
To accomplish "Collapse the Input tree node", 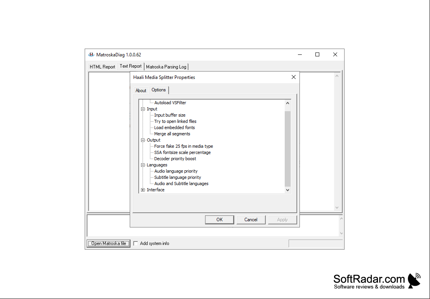I will click(x=143, y=109).
